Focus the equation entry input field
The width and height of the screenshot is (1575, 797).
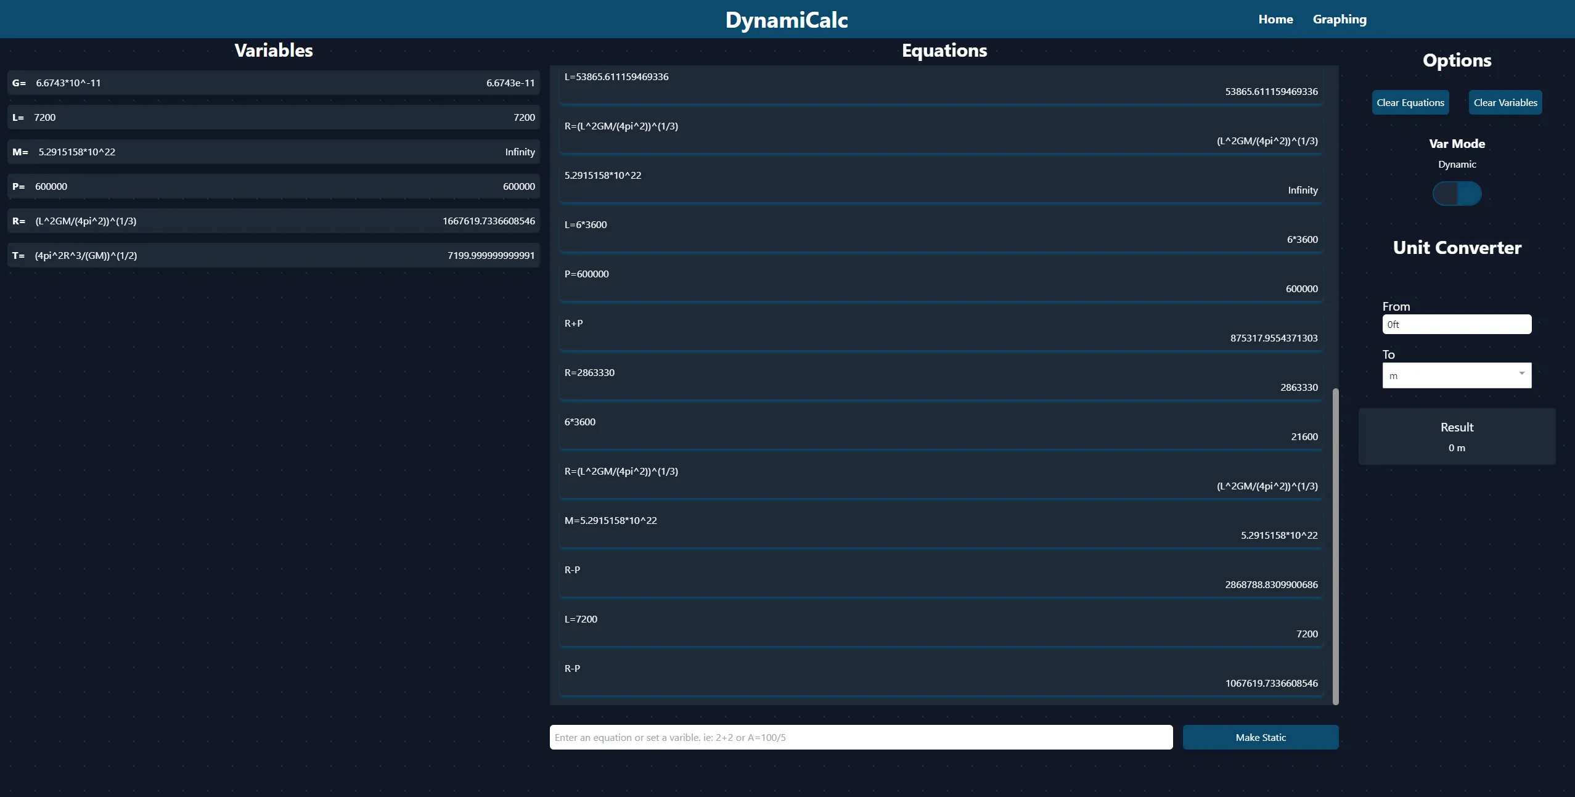point(861,737)
